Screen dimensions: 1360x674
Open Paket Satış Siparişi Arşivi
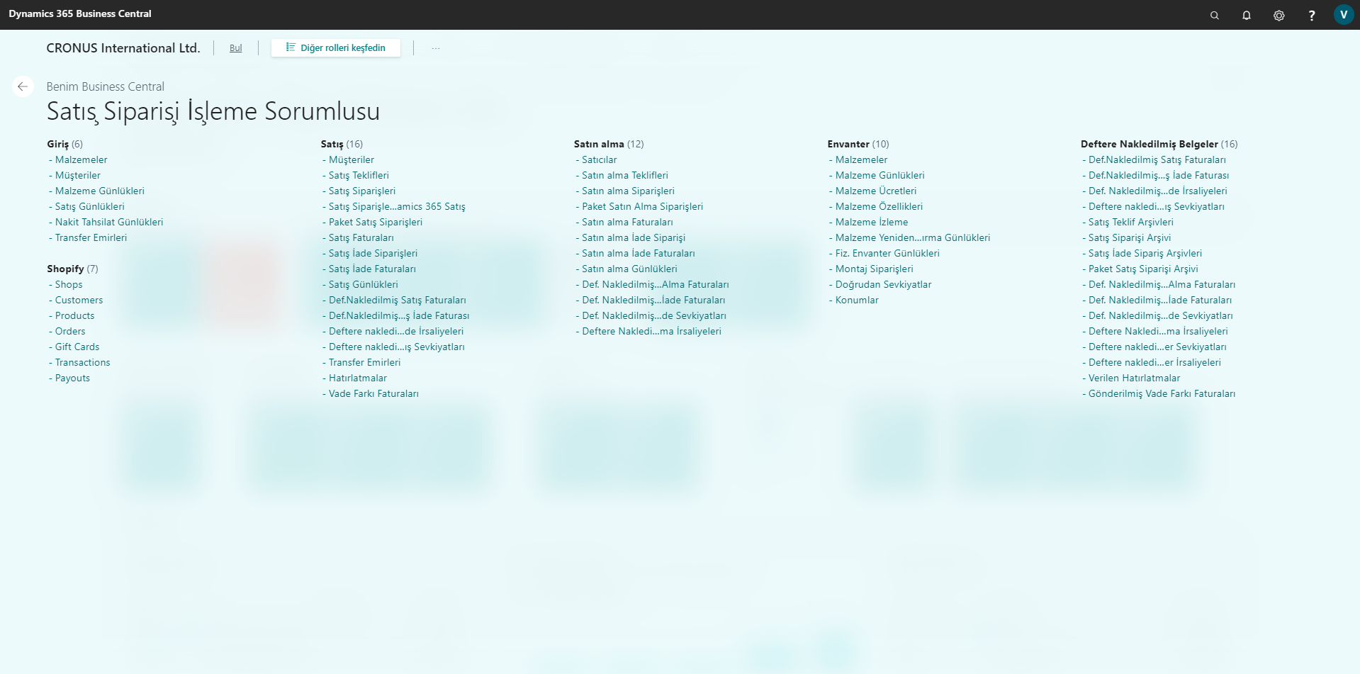coord(1143,269)
